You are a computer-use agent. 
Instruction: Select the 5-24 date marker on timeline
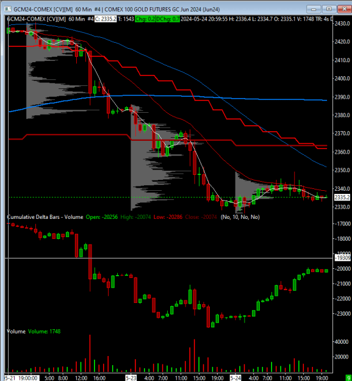(x=235, y=378)
